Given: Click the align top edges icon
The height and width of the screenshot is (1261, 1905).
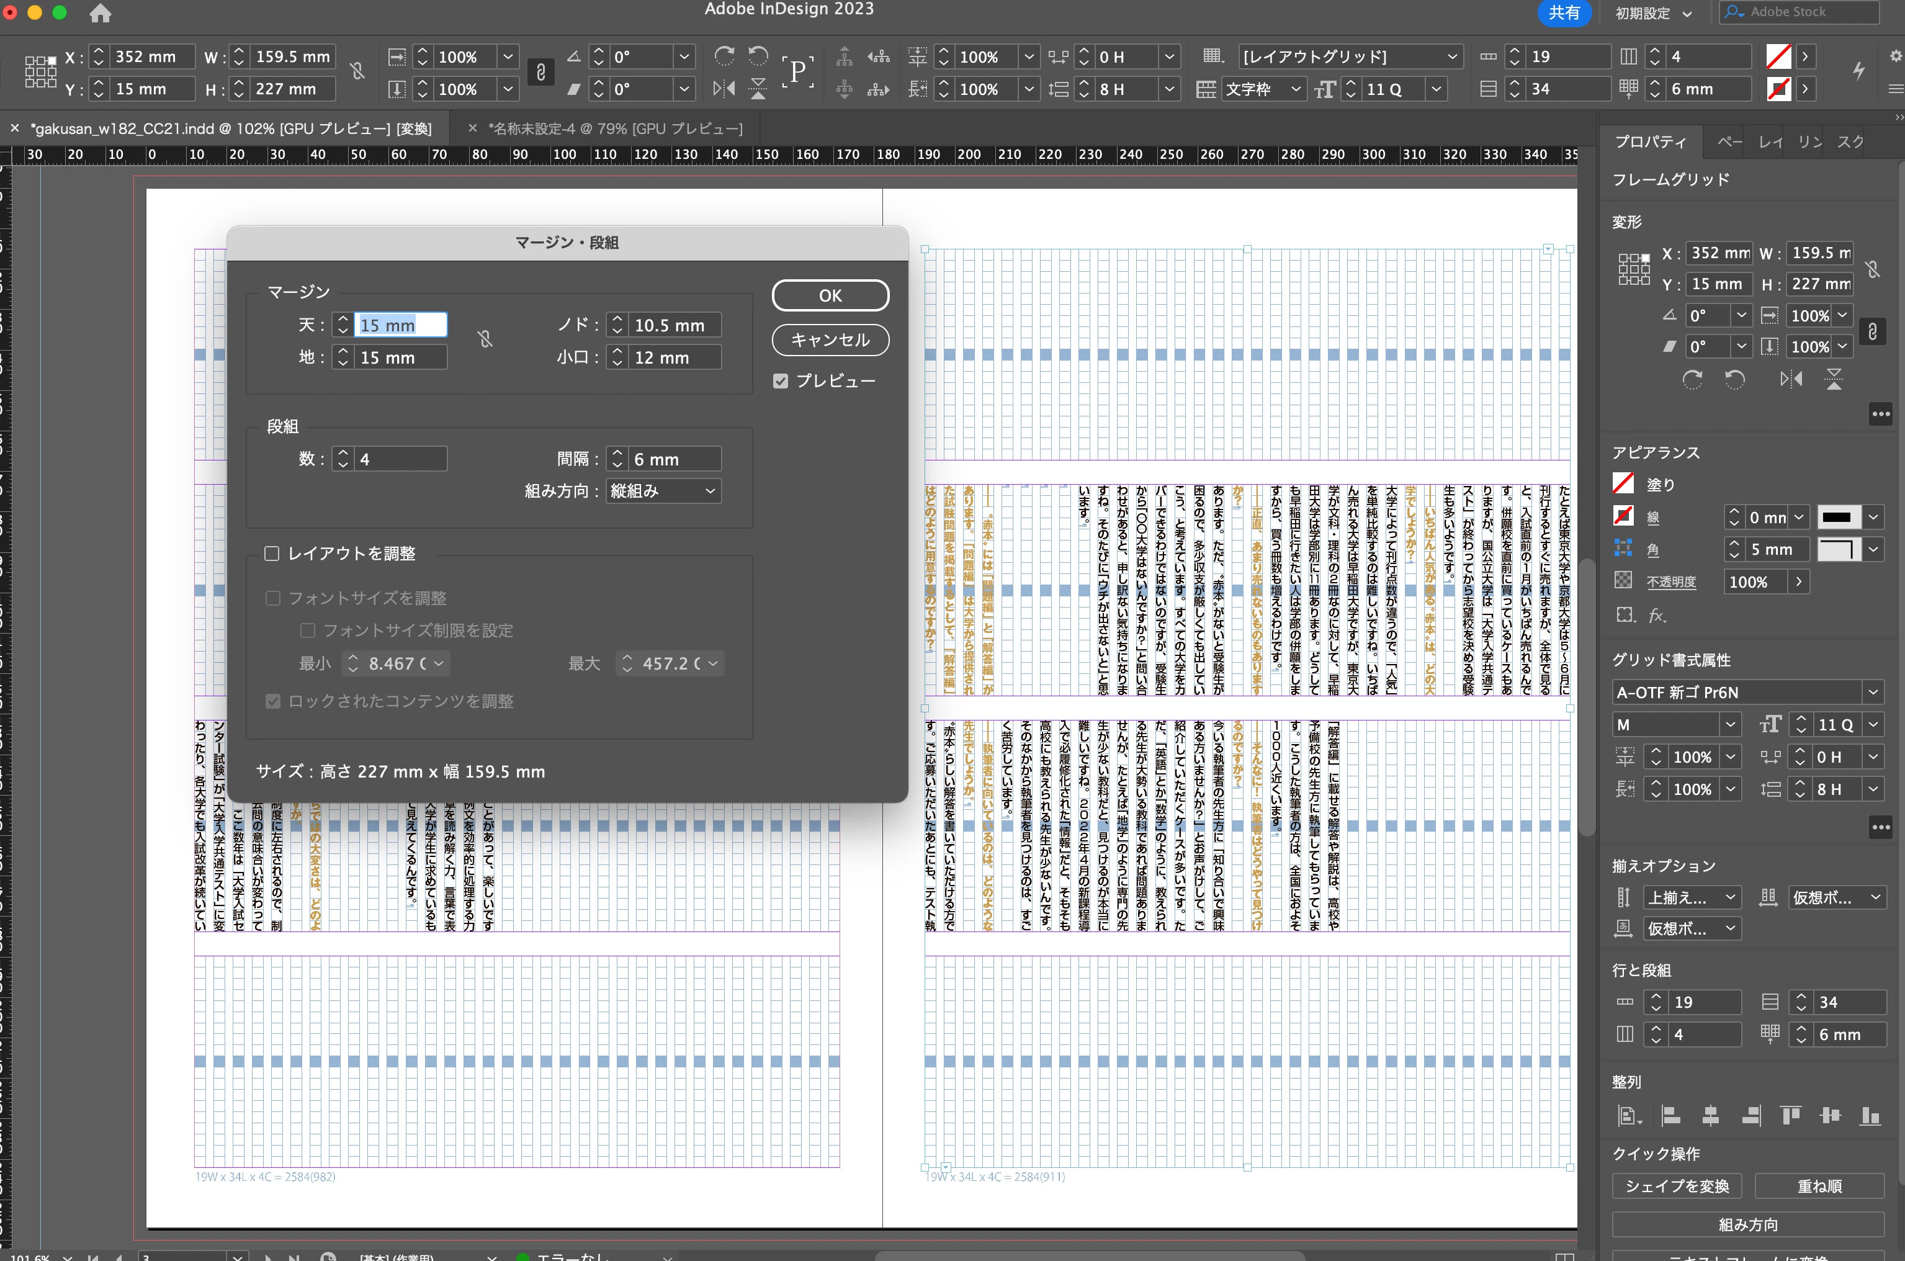Looking at the screenshot, I should (1790, 1115).
